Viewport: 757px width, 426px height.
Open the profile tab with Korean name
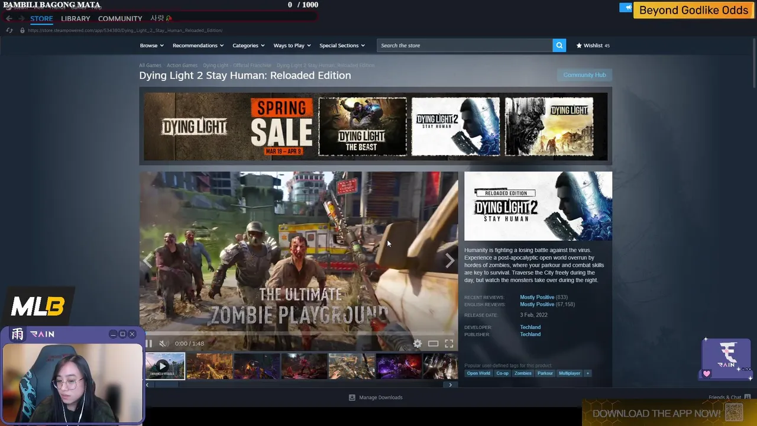pyautogui.click(x=160, y=18)
